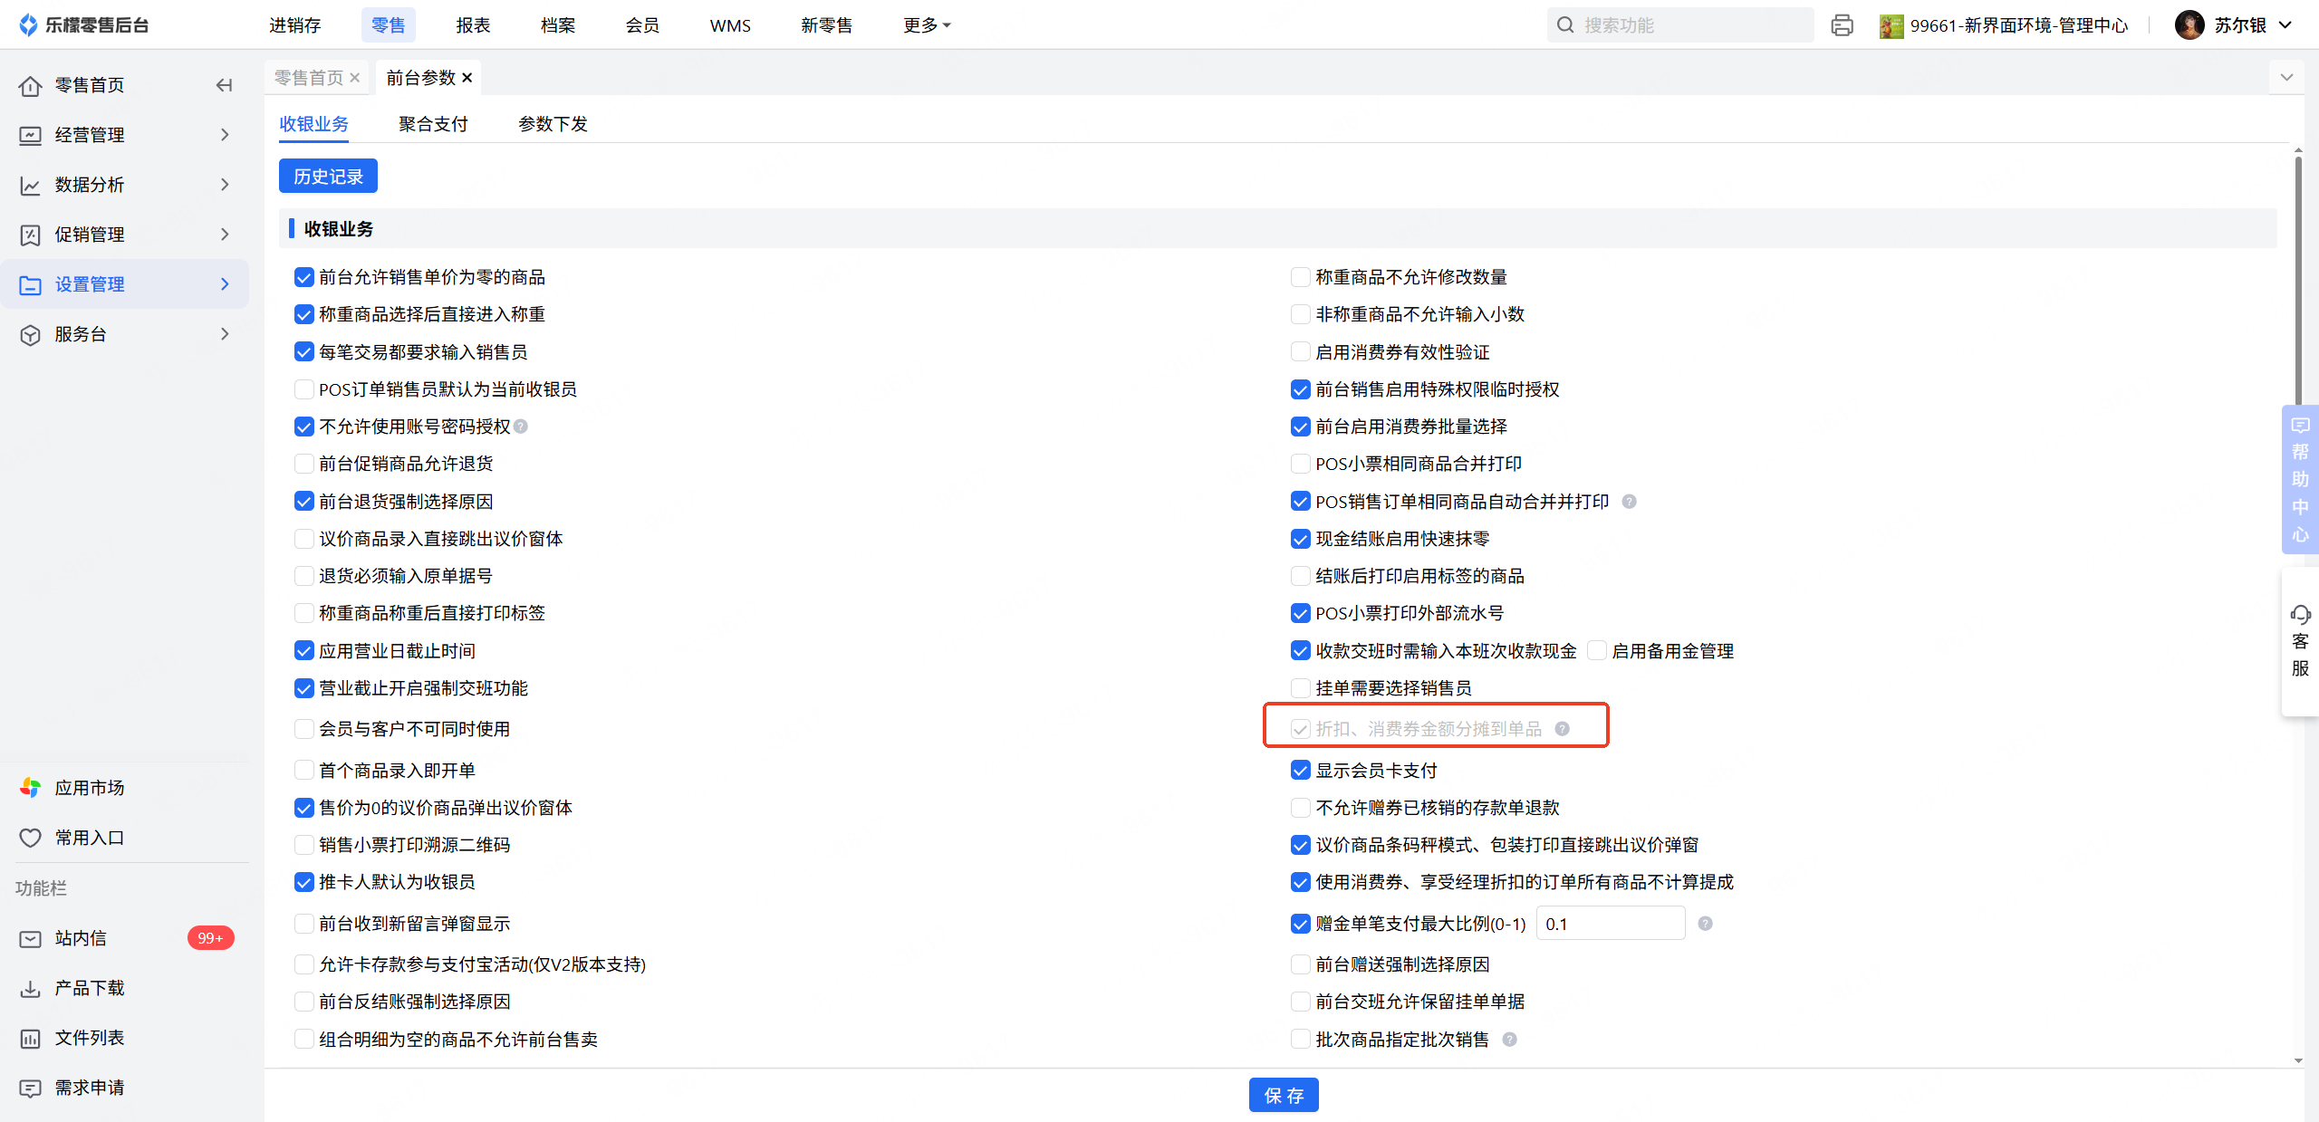Open the 更多 dropdown menu
The width and height of the screenshot is (2319, 1122).
pyautogui.click(x=926, y=25)
